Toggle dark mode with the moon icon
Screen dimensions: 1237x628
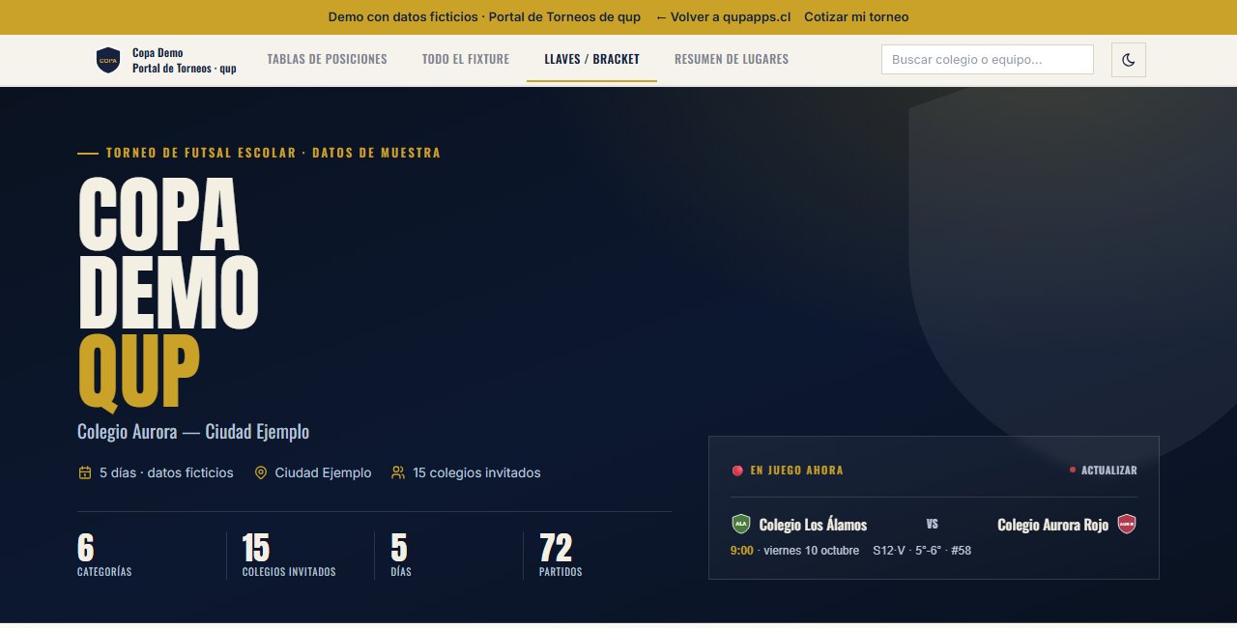1129,60
